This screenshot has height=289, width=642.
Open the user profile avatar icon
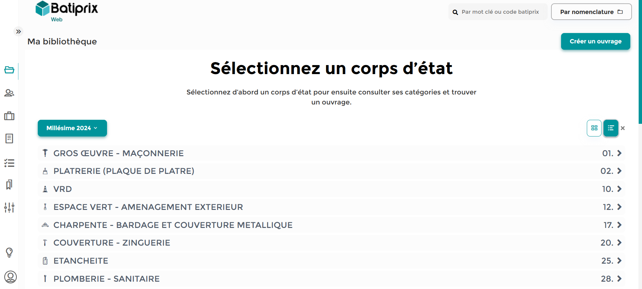coord(10,277)
